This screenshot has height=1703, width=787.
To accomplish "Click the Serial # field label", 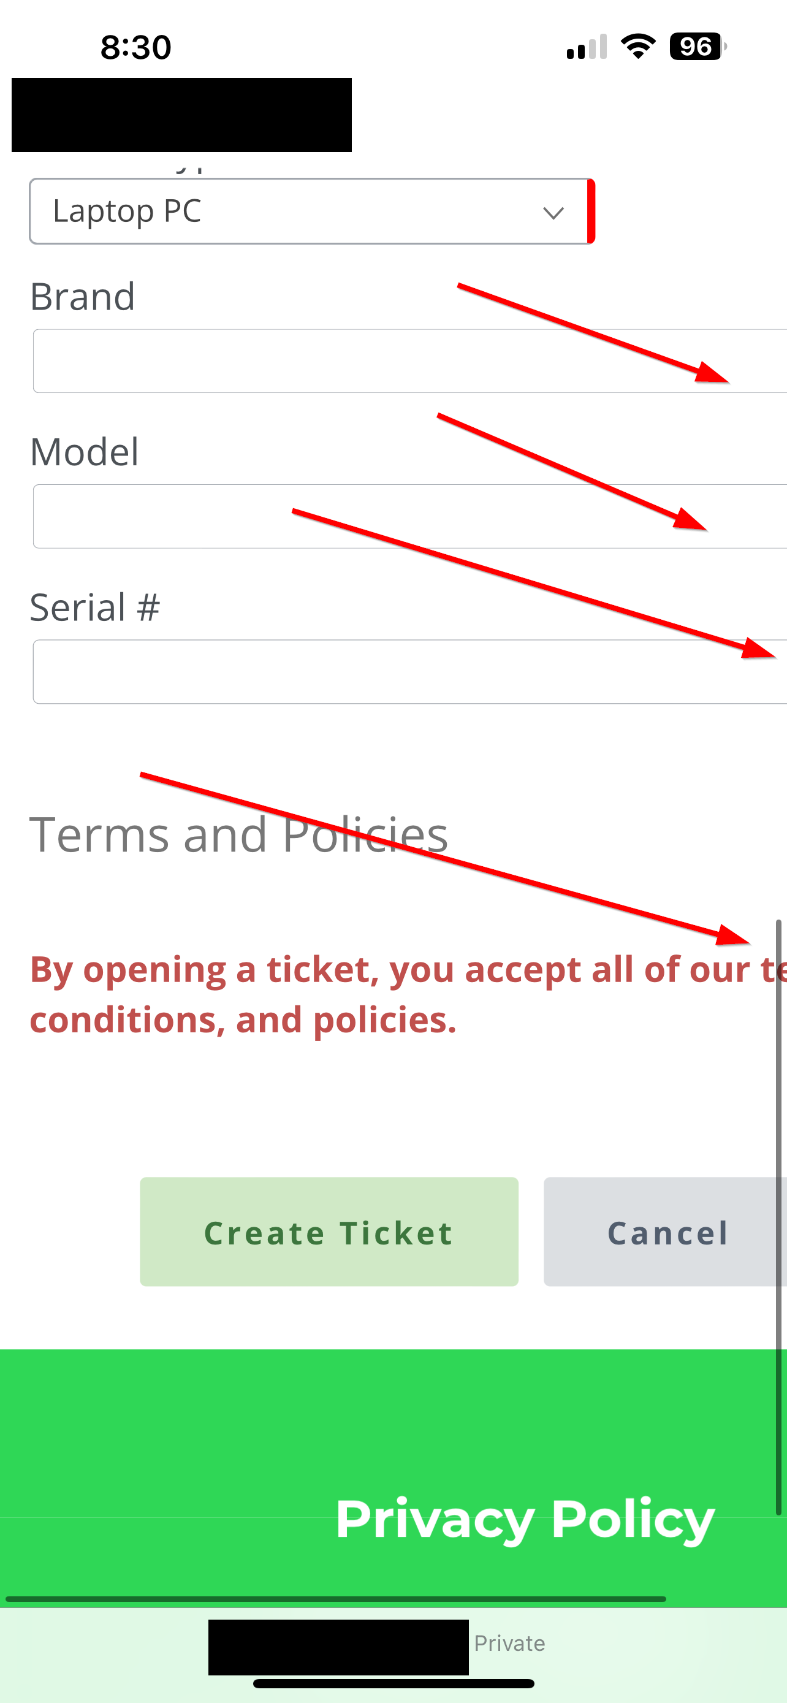I will click(94, 607).
